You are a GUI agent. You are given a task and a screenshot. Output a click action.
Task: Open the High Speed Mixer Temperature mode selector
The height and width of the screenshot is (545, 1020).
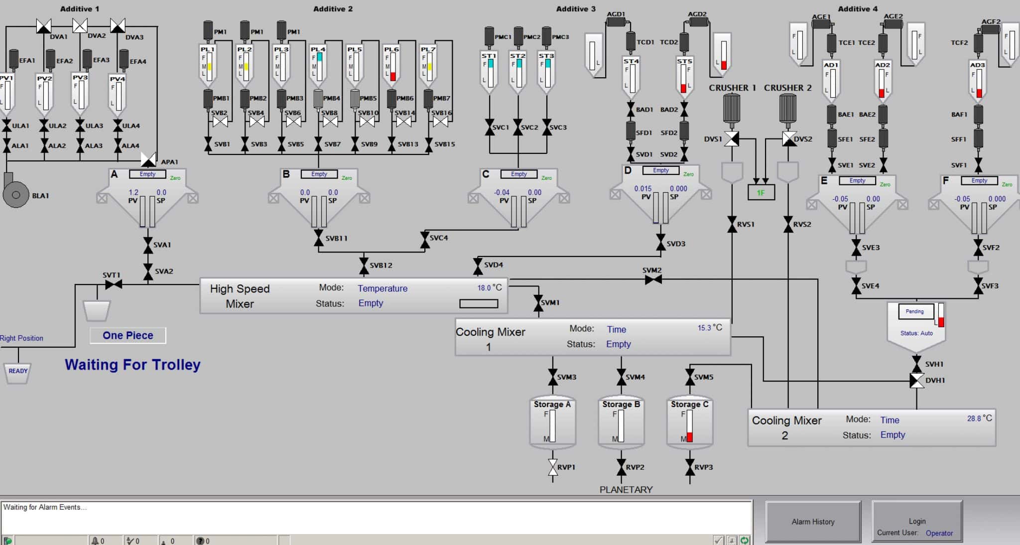382,288
